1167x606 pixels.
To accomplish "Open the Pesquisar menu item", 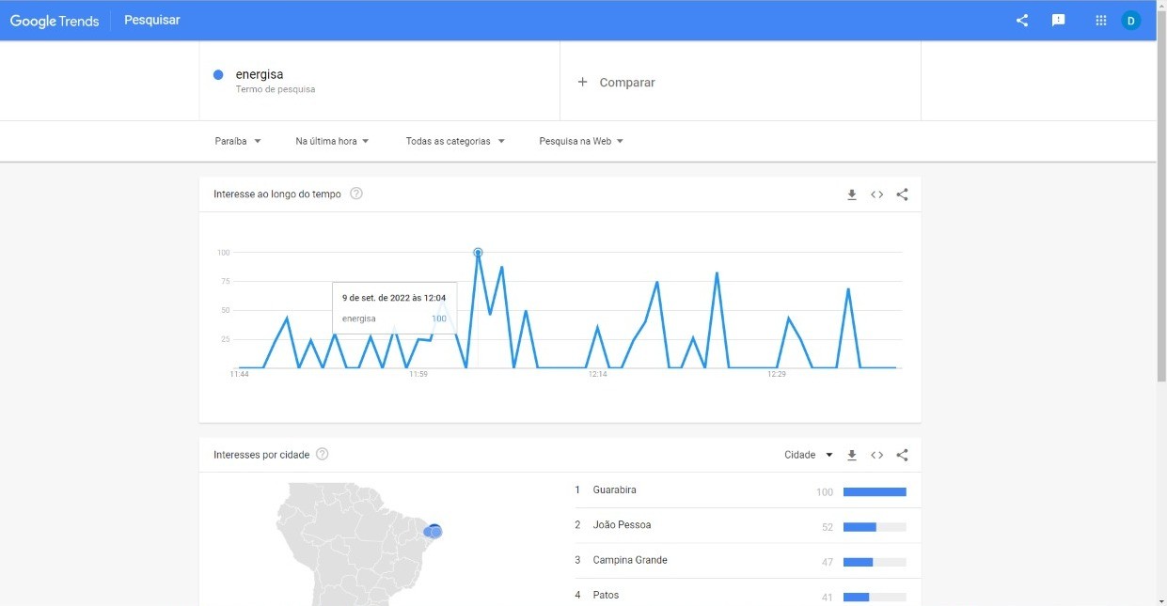I will tap(151, 19).
